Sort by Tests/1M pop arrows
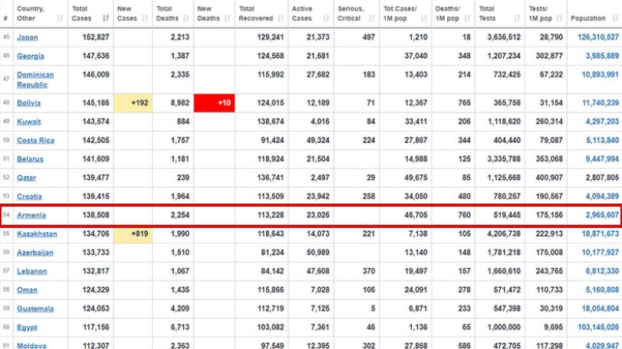This screenshot has height=349, width=622. pos(560,18)
